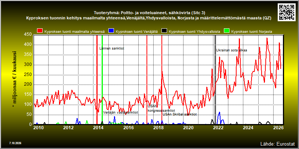Click the x-axis year 2022
Screen dimensions: 299x149
(x=218, y=127)
